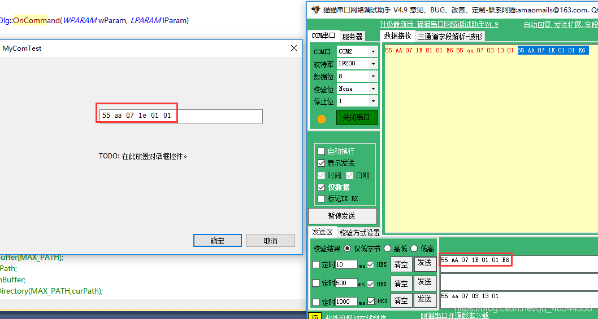Click the 关闭串口 button

tap(357, 117)
